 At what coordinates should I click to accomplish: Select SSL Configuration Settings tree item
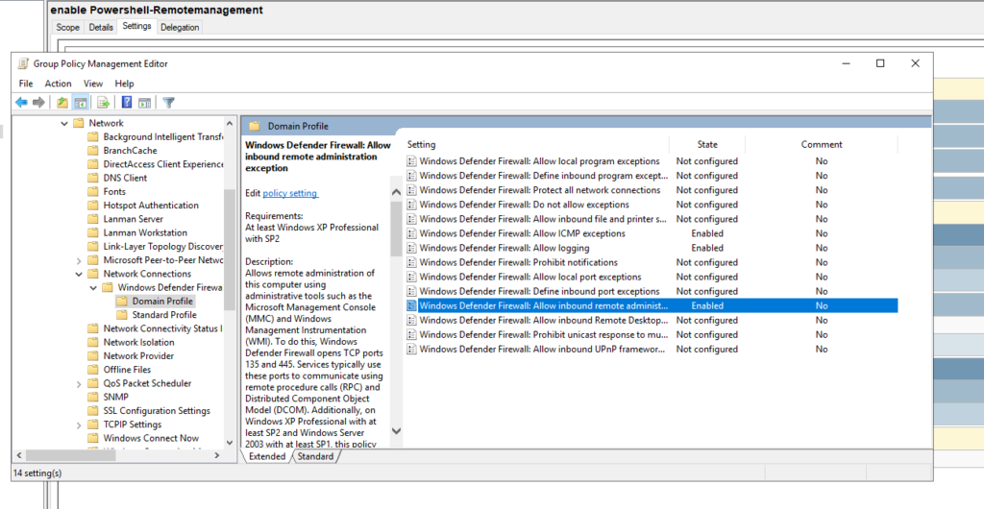[x=157, y=411]
